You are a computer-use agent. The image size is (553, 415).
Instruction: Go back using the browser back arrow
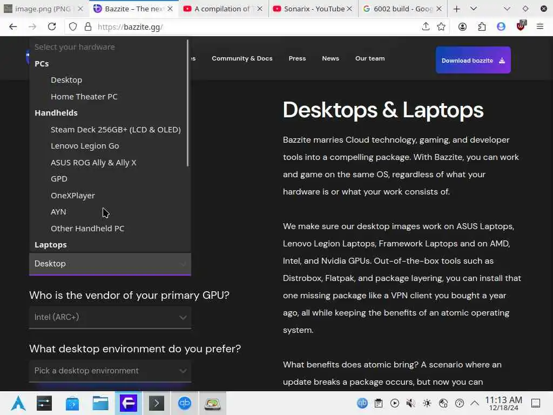pos(13,27)
